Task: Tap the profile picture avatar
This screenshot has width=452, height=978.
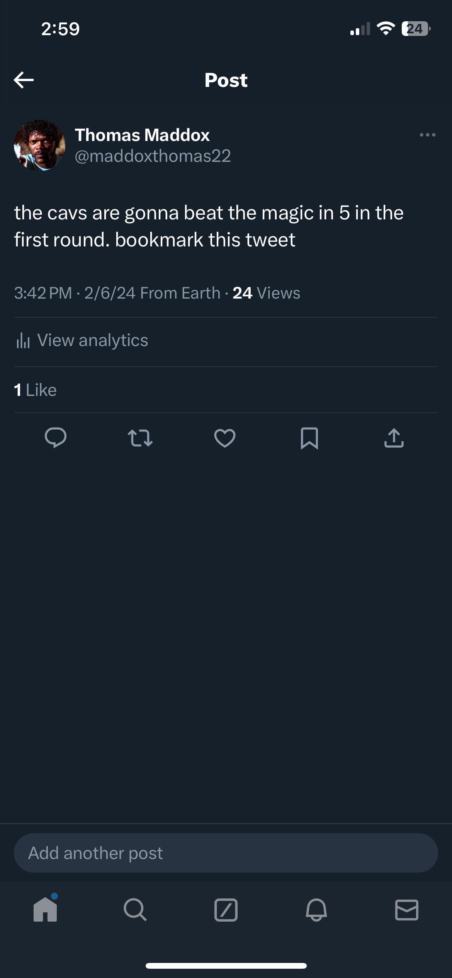Action: click(39, 145)
